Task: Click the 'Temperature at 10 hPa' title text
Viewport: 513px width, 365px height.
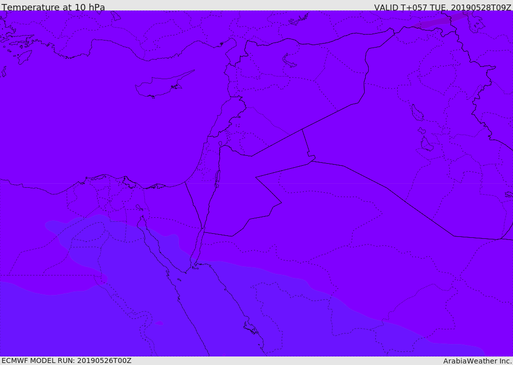Action: tap(53, 7)
